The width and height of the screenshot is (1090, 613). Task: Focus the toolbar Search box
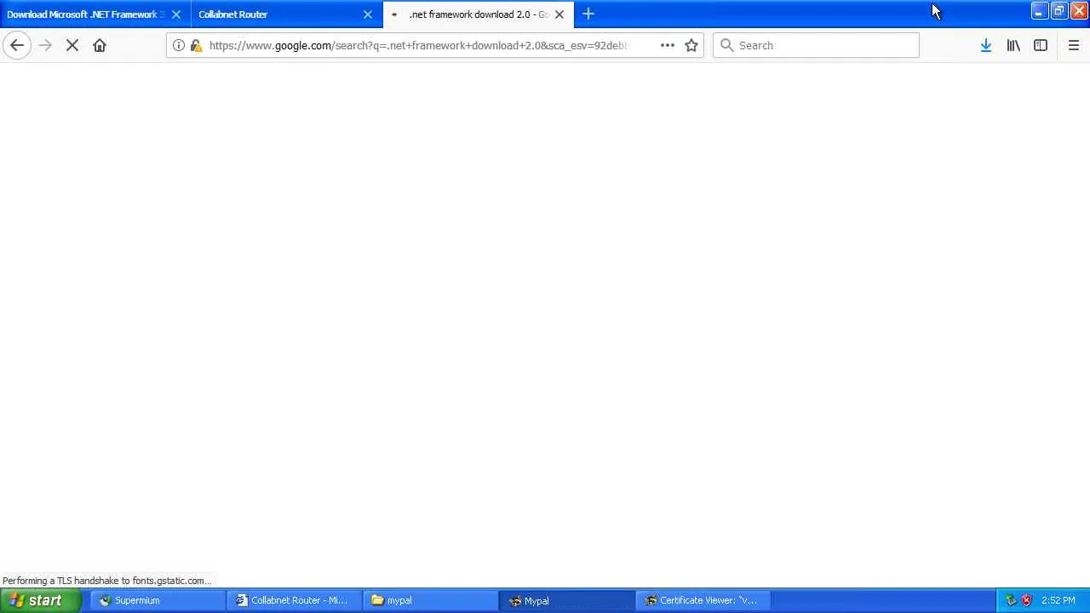coord(816,45)
